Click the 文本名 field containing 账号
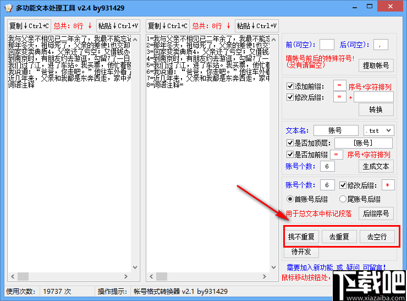Image resolution: width=407 pixels, height=301 pixels. [x=336, y=130]
